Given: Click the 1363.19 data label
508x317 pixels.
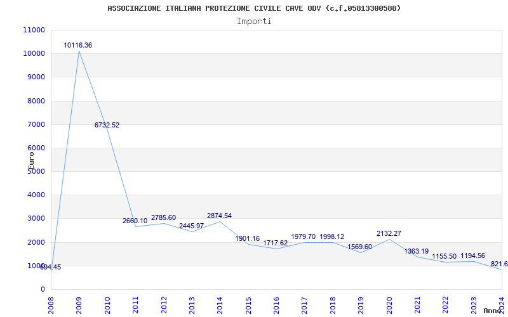Looking at the screenshot, I should pos(417,251).
